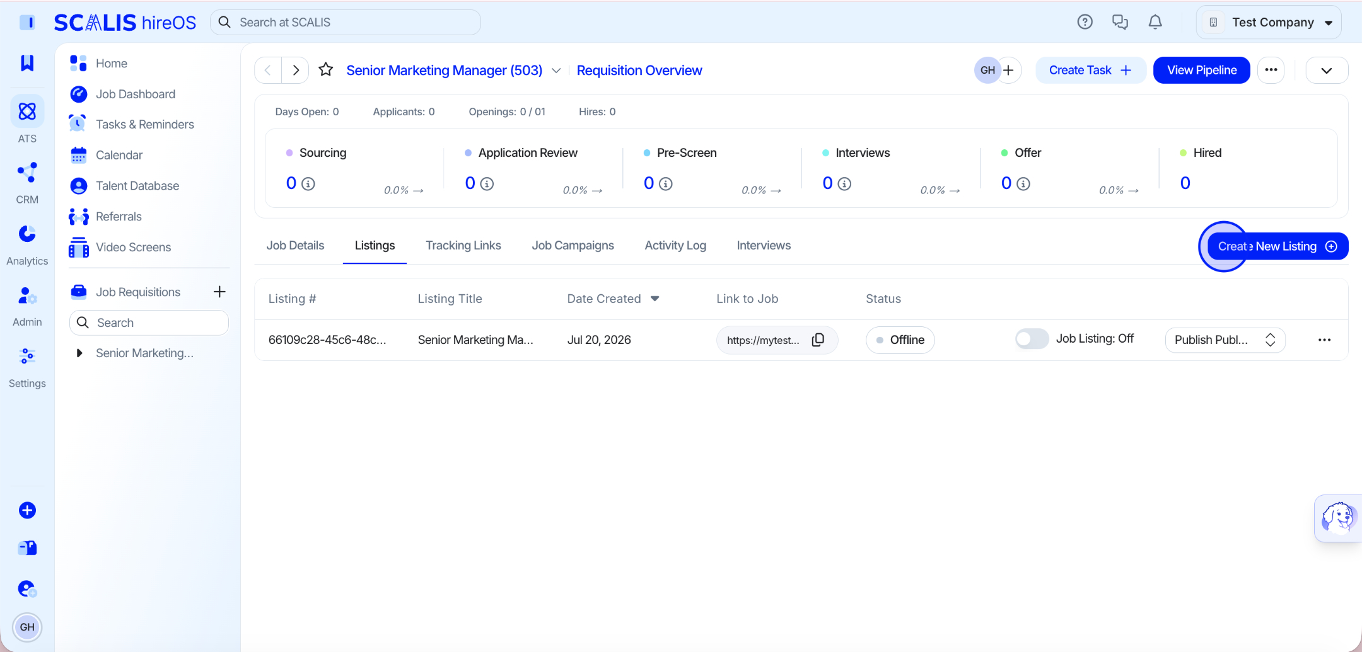Open Settings in left rail
This screenshot has width=1362, height=652.
[x=27, y=367]
